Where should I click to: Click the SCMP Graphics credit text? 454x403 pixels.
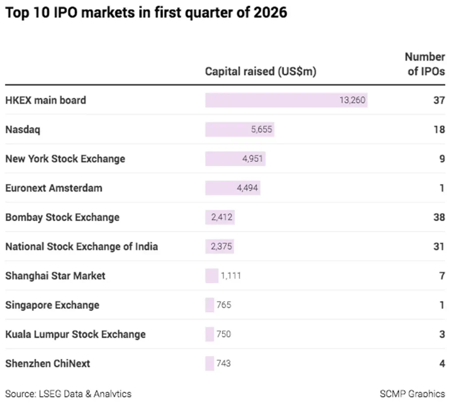[412, 393]
